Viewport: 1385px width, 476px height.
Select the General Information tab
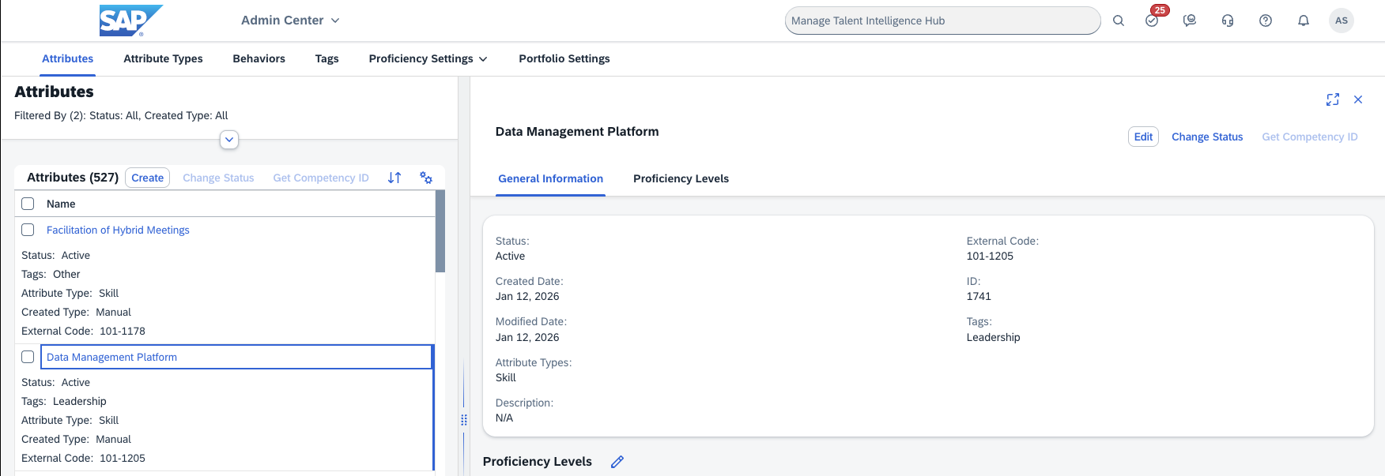550,178
